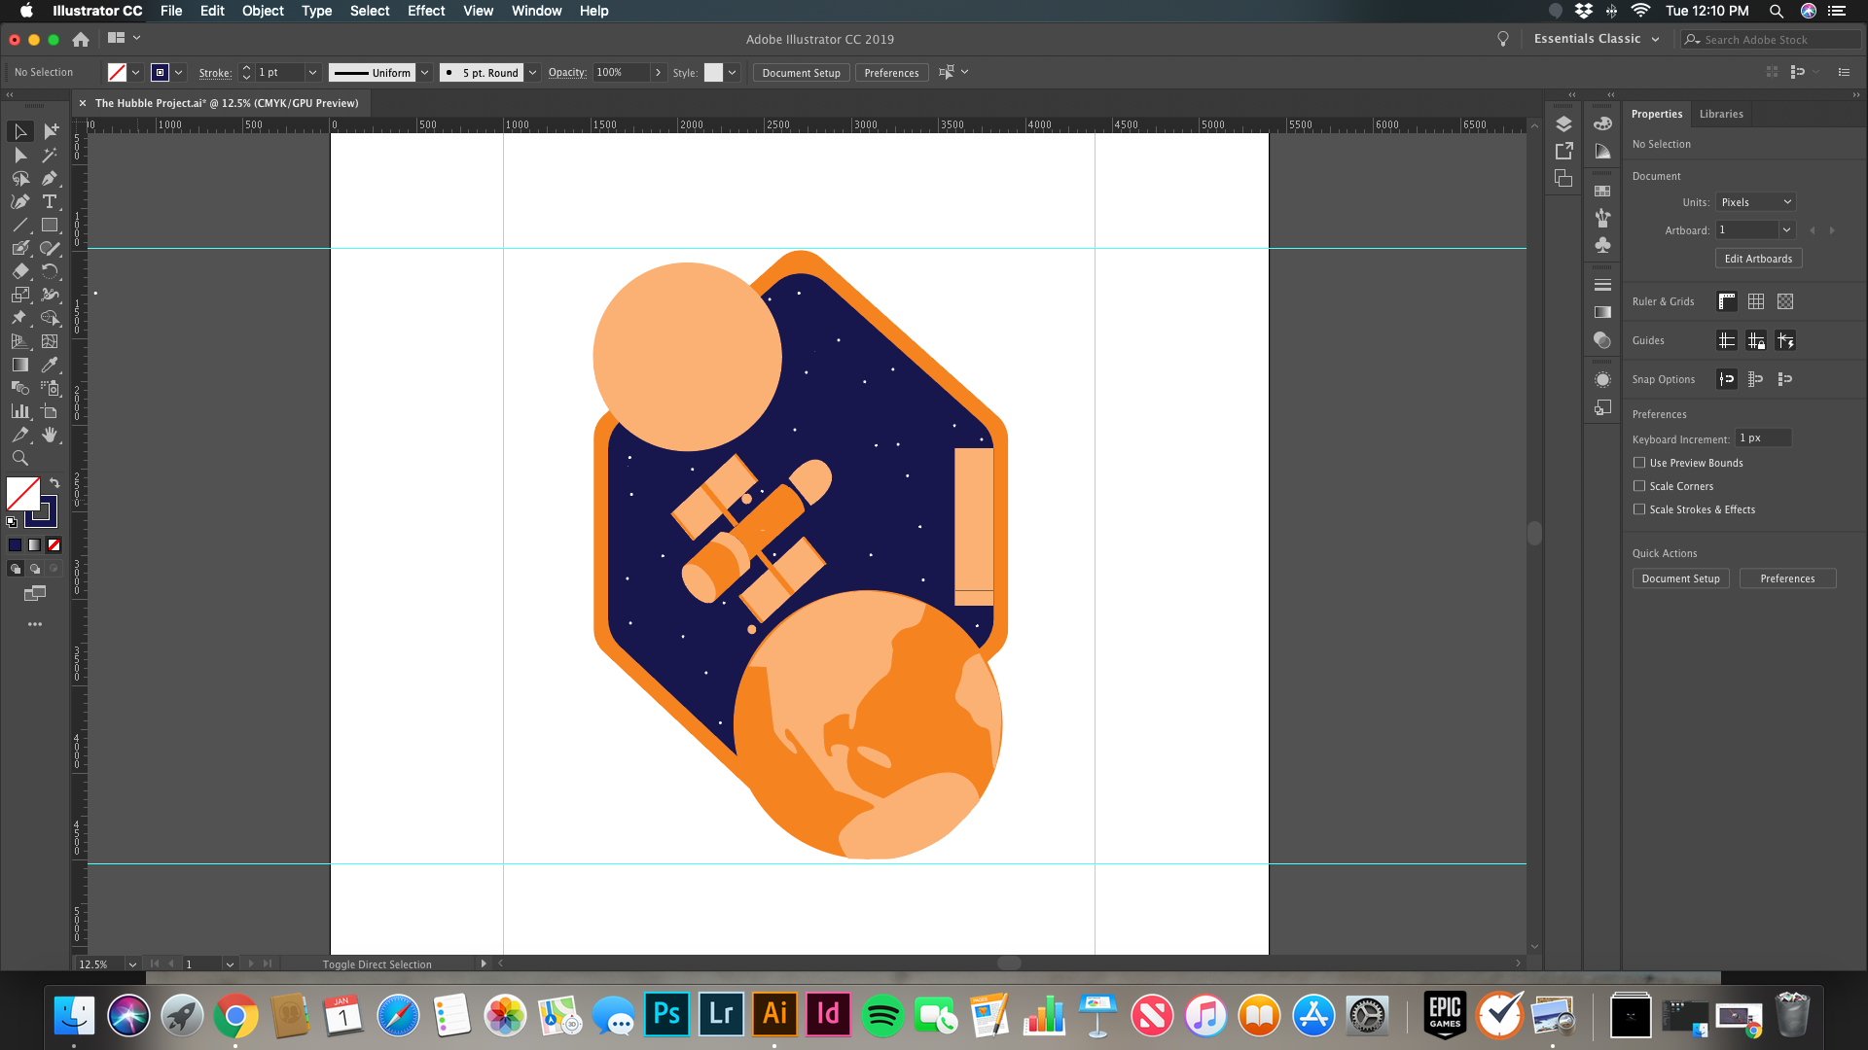1868x1050 pixels.
Task: Open the Units Pixels dropdown
Action: 1755,202
